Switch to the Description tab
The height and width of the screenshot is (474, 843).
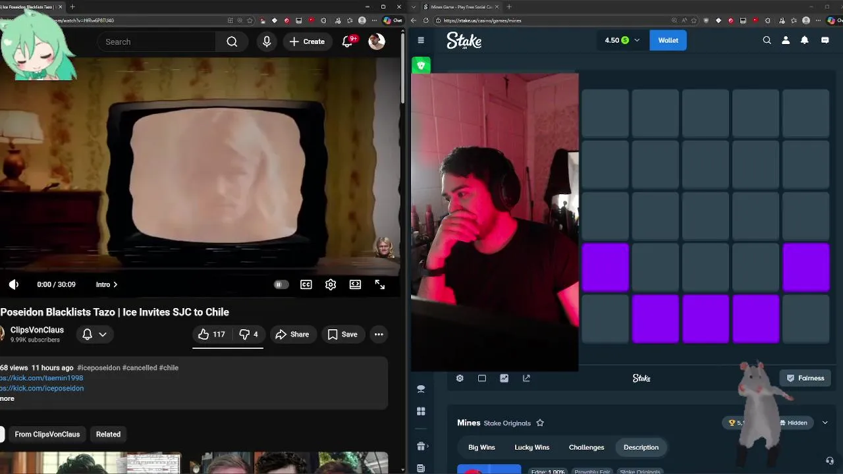tap(641, 447)
